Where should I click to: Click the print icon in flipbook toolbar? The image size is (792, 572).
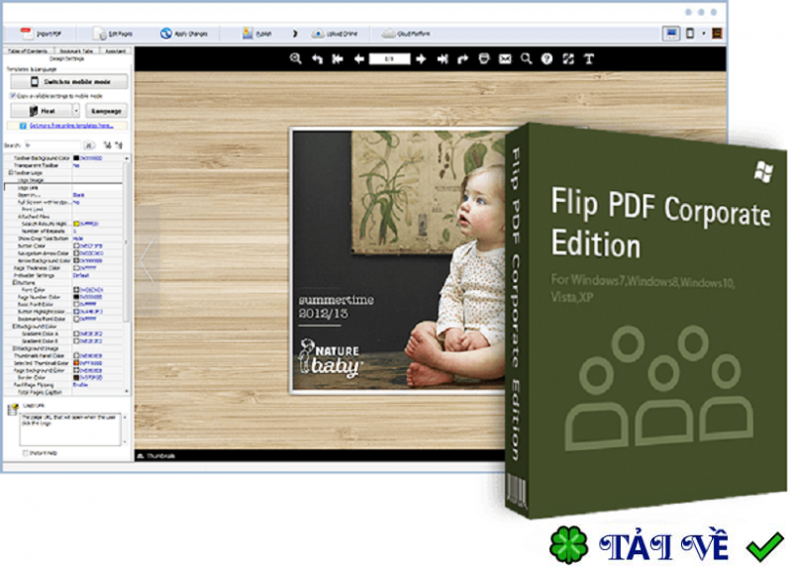click(484, 59)
